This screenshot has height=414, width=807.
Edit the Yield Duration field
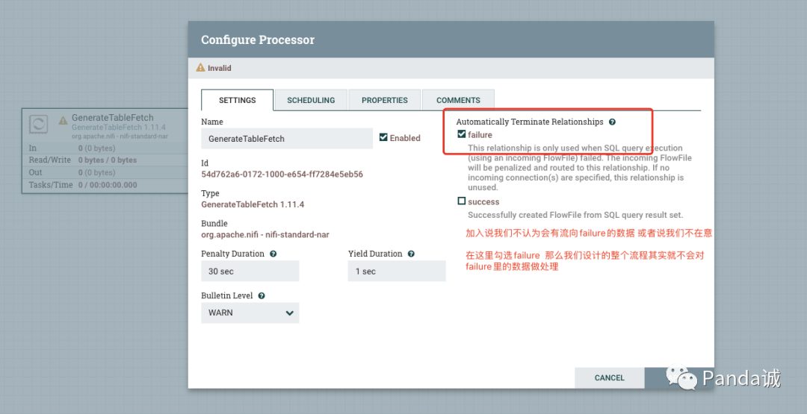coord(397,272)
